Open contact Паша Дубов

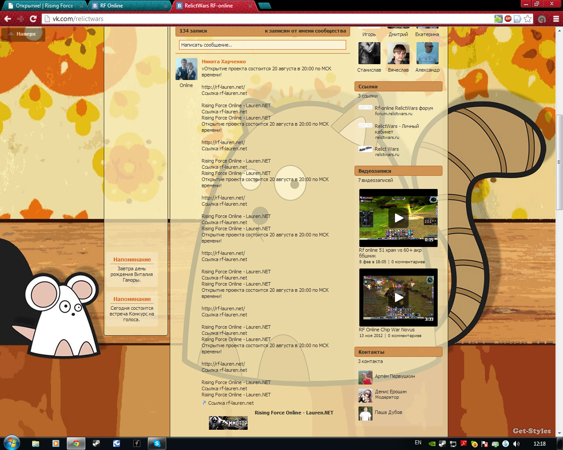coord(388,412)
